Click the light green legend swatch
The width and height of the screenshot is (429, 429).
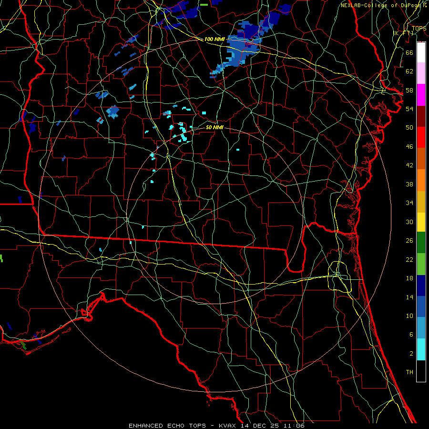click(421, 264)
